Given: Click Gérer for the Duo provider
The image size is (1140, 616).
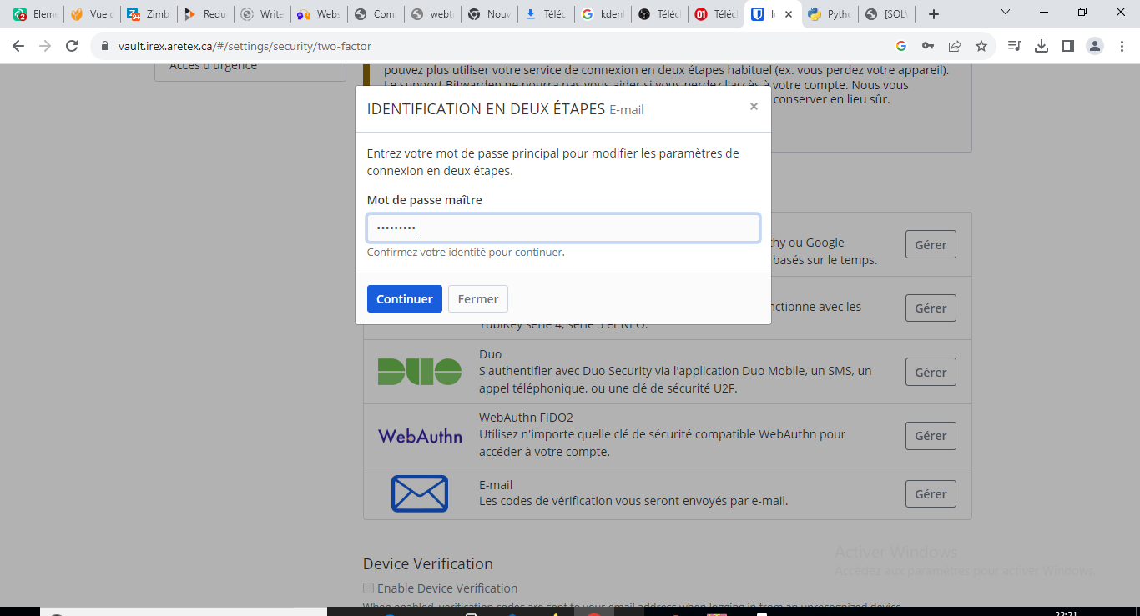Looking at the screenshot, I should (x=931, y=372).
